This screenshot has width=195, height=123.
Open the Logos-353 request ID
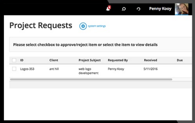[27, 69]
